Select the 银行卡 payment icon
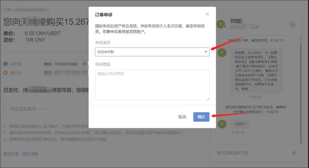 tap(5, 73)
